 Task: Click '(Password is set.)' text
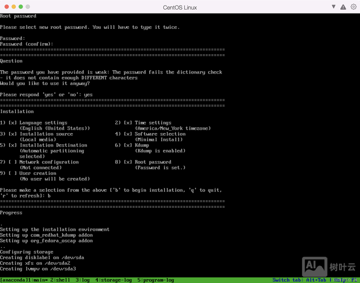160,168
